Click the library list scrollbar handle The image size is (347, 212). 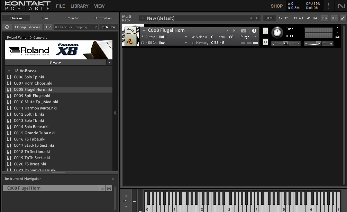115,113
